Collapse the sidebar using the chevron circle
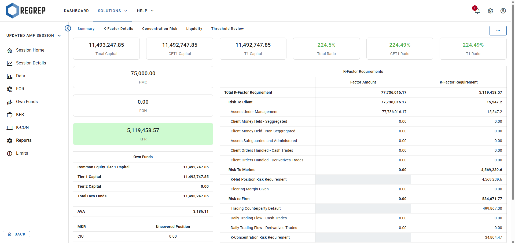 coord(68,28)
